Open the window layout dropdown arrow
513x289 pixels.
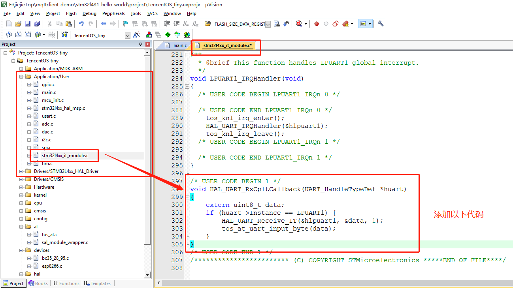pos(370,24)
